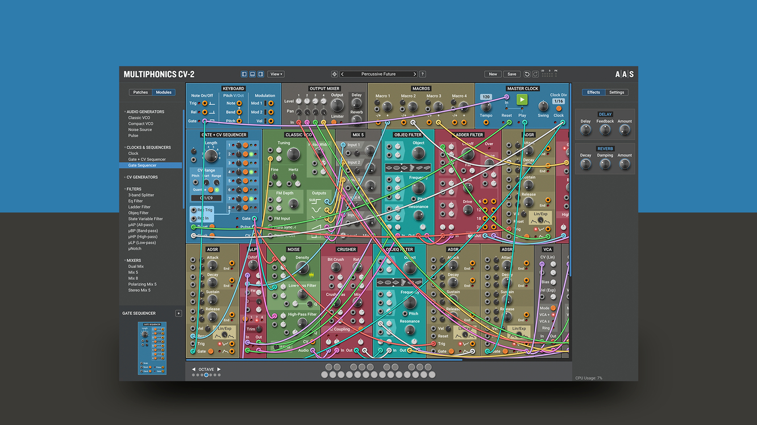Select Dual Mix in Mixers list
The width and height of the screenshot is (757, 425).
(136, 267)
